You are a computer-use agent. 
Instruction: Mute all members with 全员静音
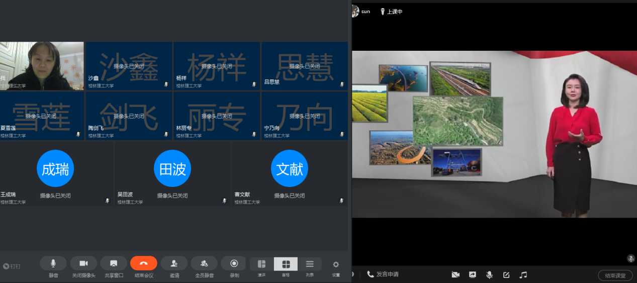(x=204, y=263)
